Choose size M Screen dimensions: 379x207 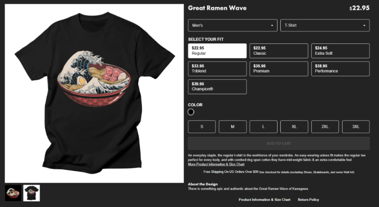coord(233,127)
